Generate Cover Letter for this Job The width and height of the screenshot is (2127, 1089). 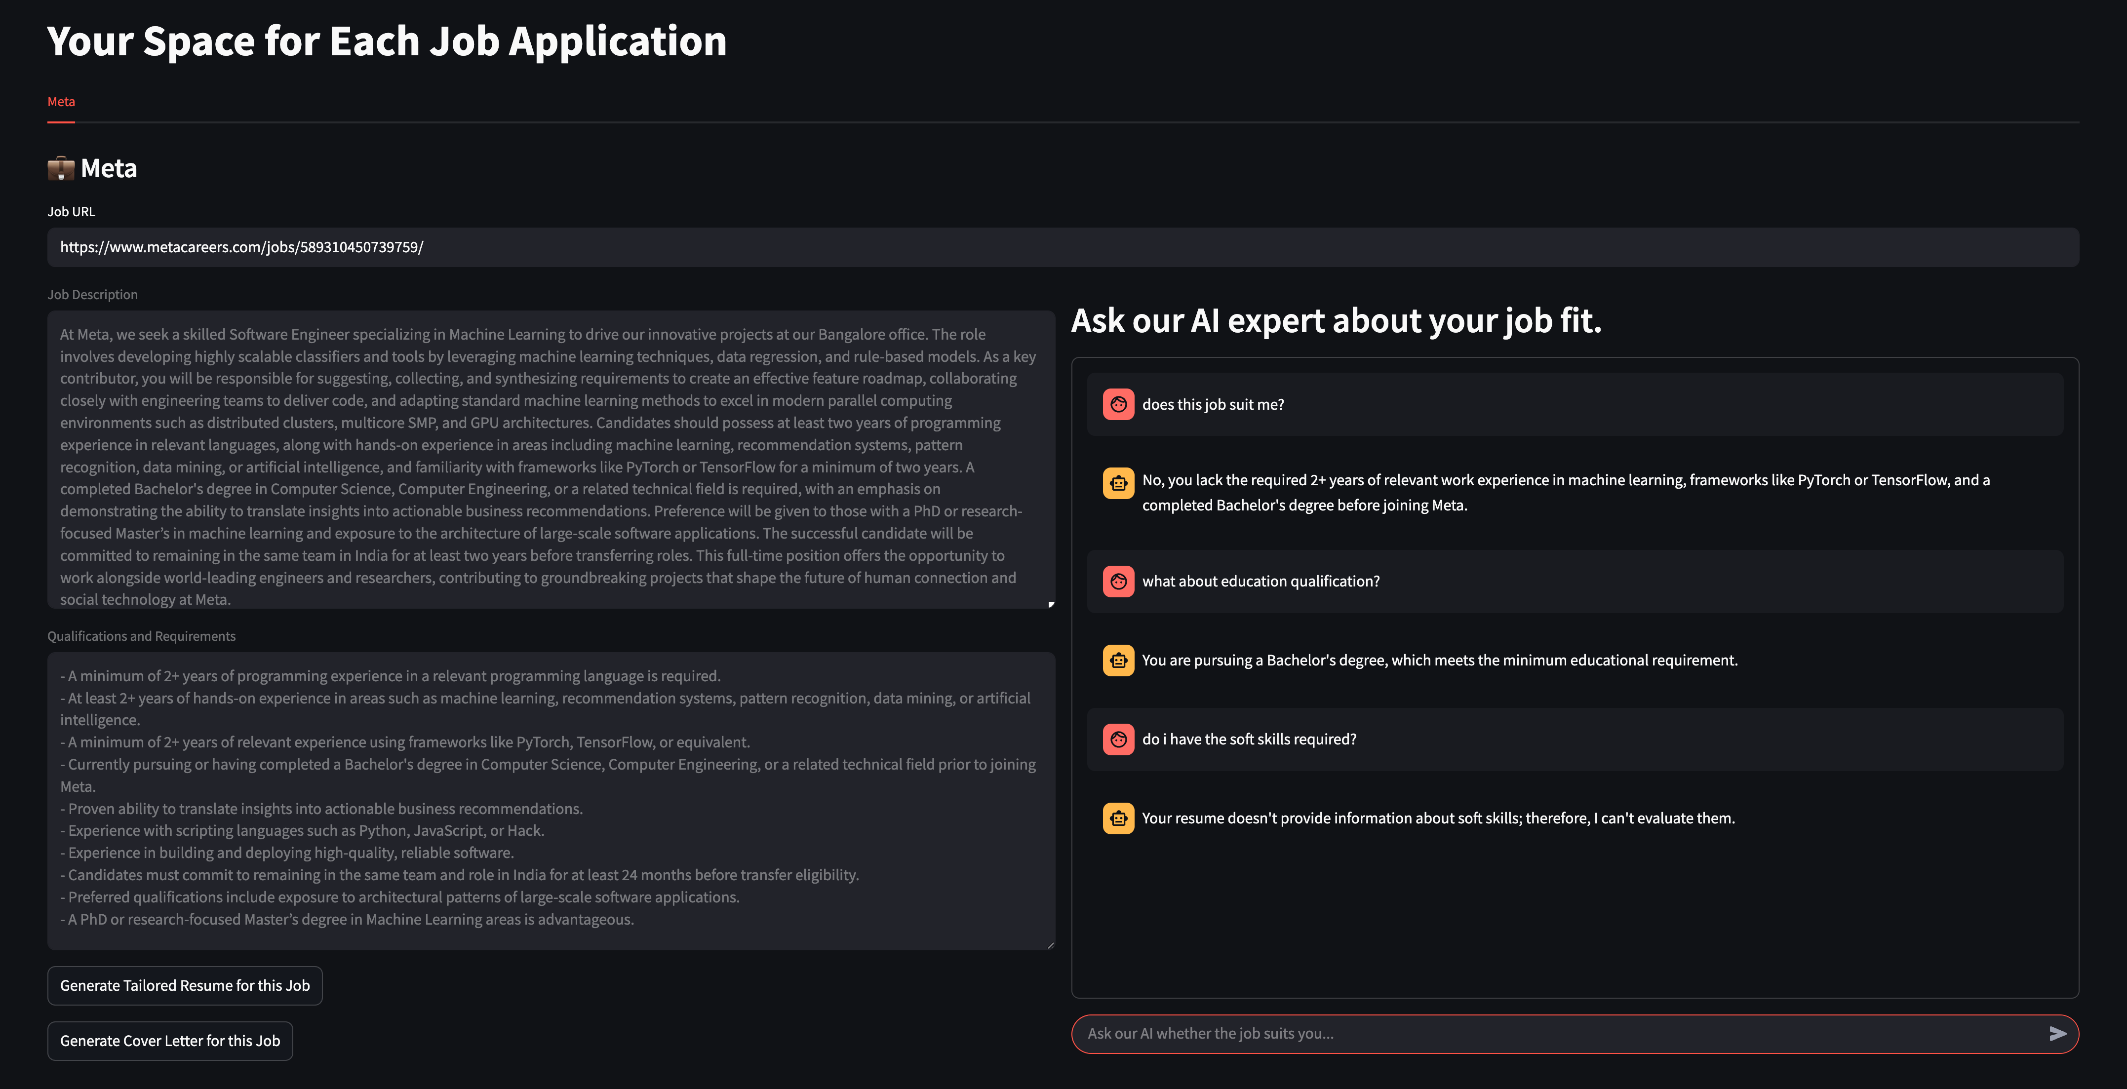pos(170,1041)
